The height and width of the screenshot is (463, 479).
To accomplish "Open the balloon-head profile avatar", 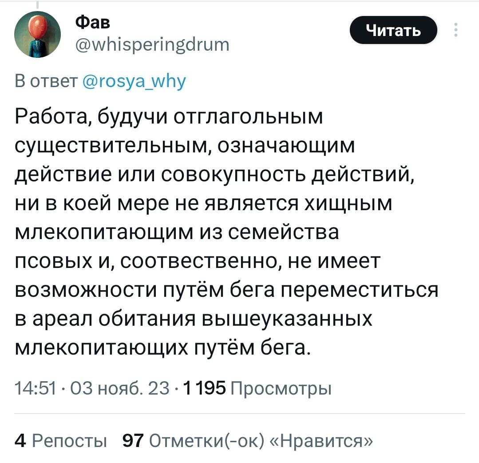I will click(37, 35).
